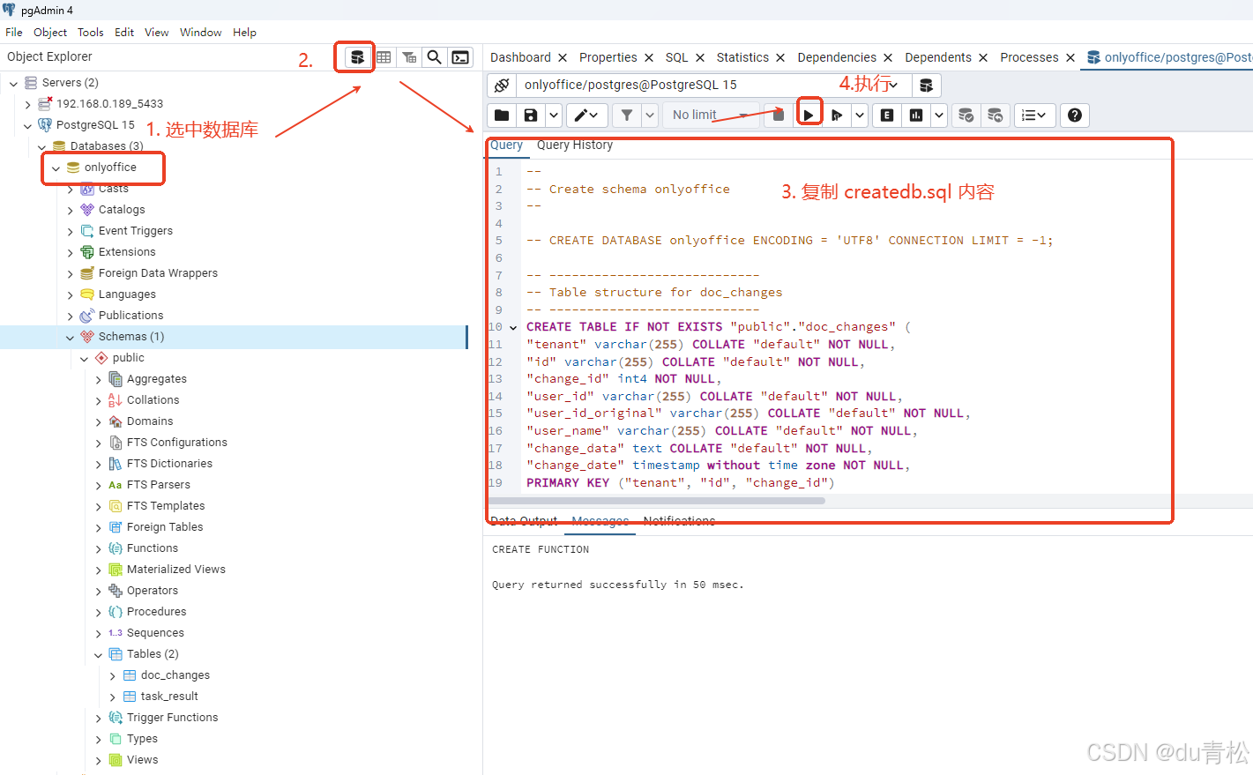Open the Query Tool icon in Object Explorer
This screenshot has height=775, width=1253.
357,57
